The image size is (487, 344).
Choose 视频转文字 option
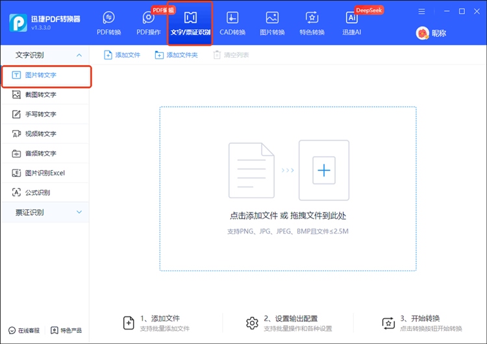click(45, 134)
